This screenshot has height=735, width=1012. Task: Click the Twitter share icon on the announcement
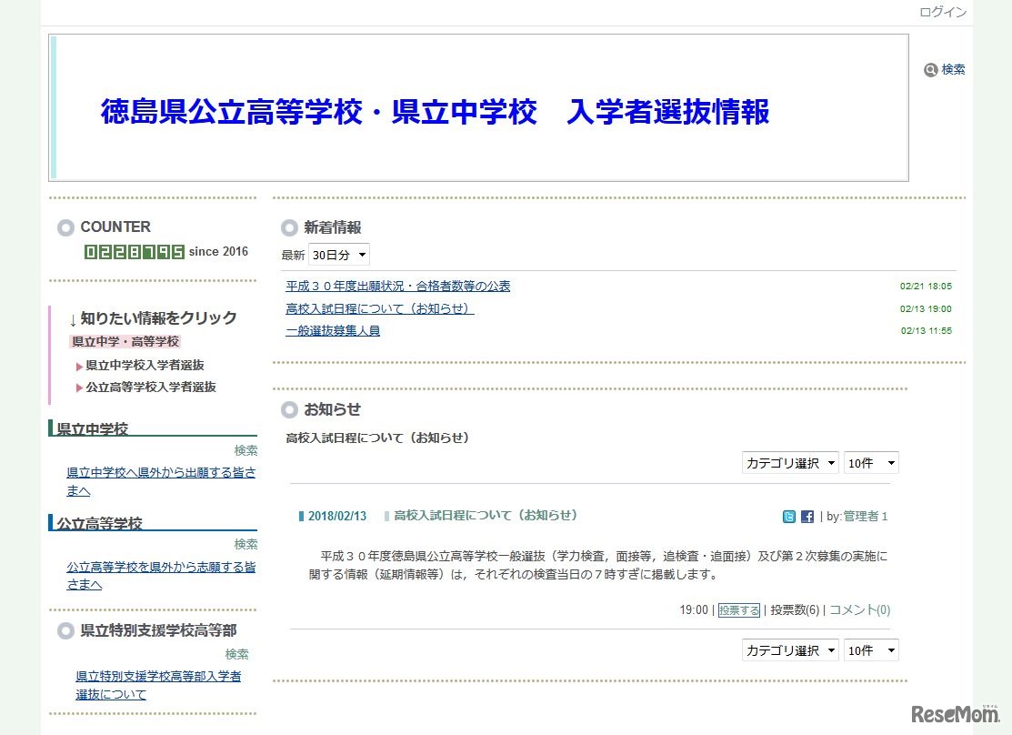pyautogui.click(x=788, y=516)
